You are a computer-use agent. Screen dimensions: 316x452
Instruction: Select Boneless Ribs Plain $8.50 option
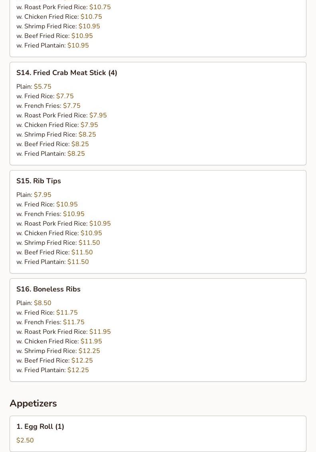34,303
